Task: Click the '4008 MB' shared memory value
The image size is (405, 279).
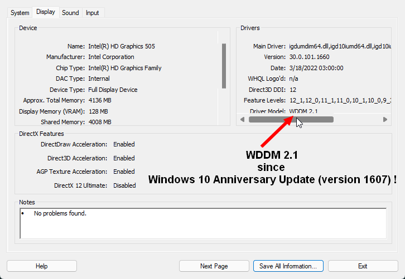Action: click(x=100, y=122)
